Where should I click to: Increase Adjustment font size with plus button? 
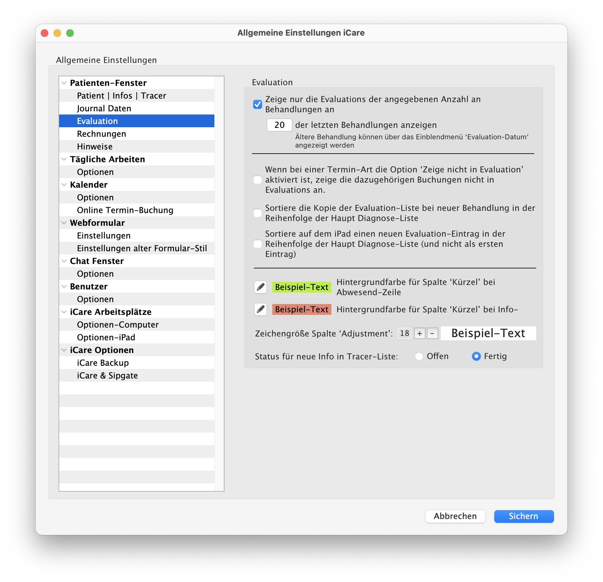(x=419, y=333)
